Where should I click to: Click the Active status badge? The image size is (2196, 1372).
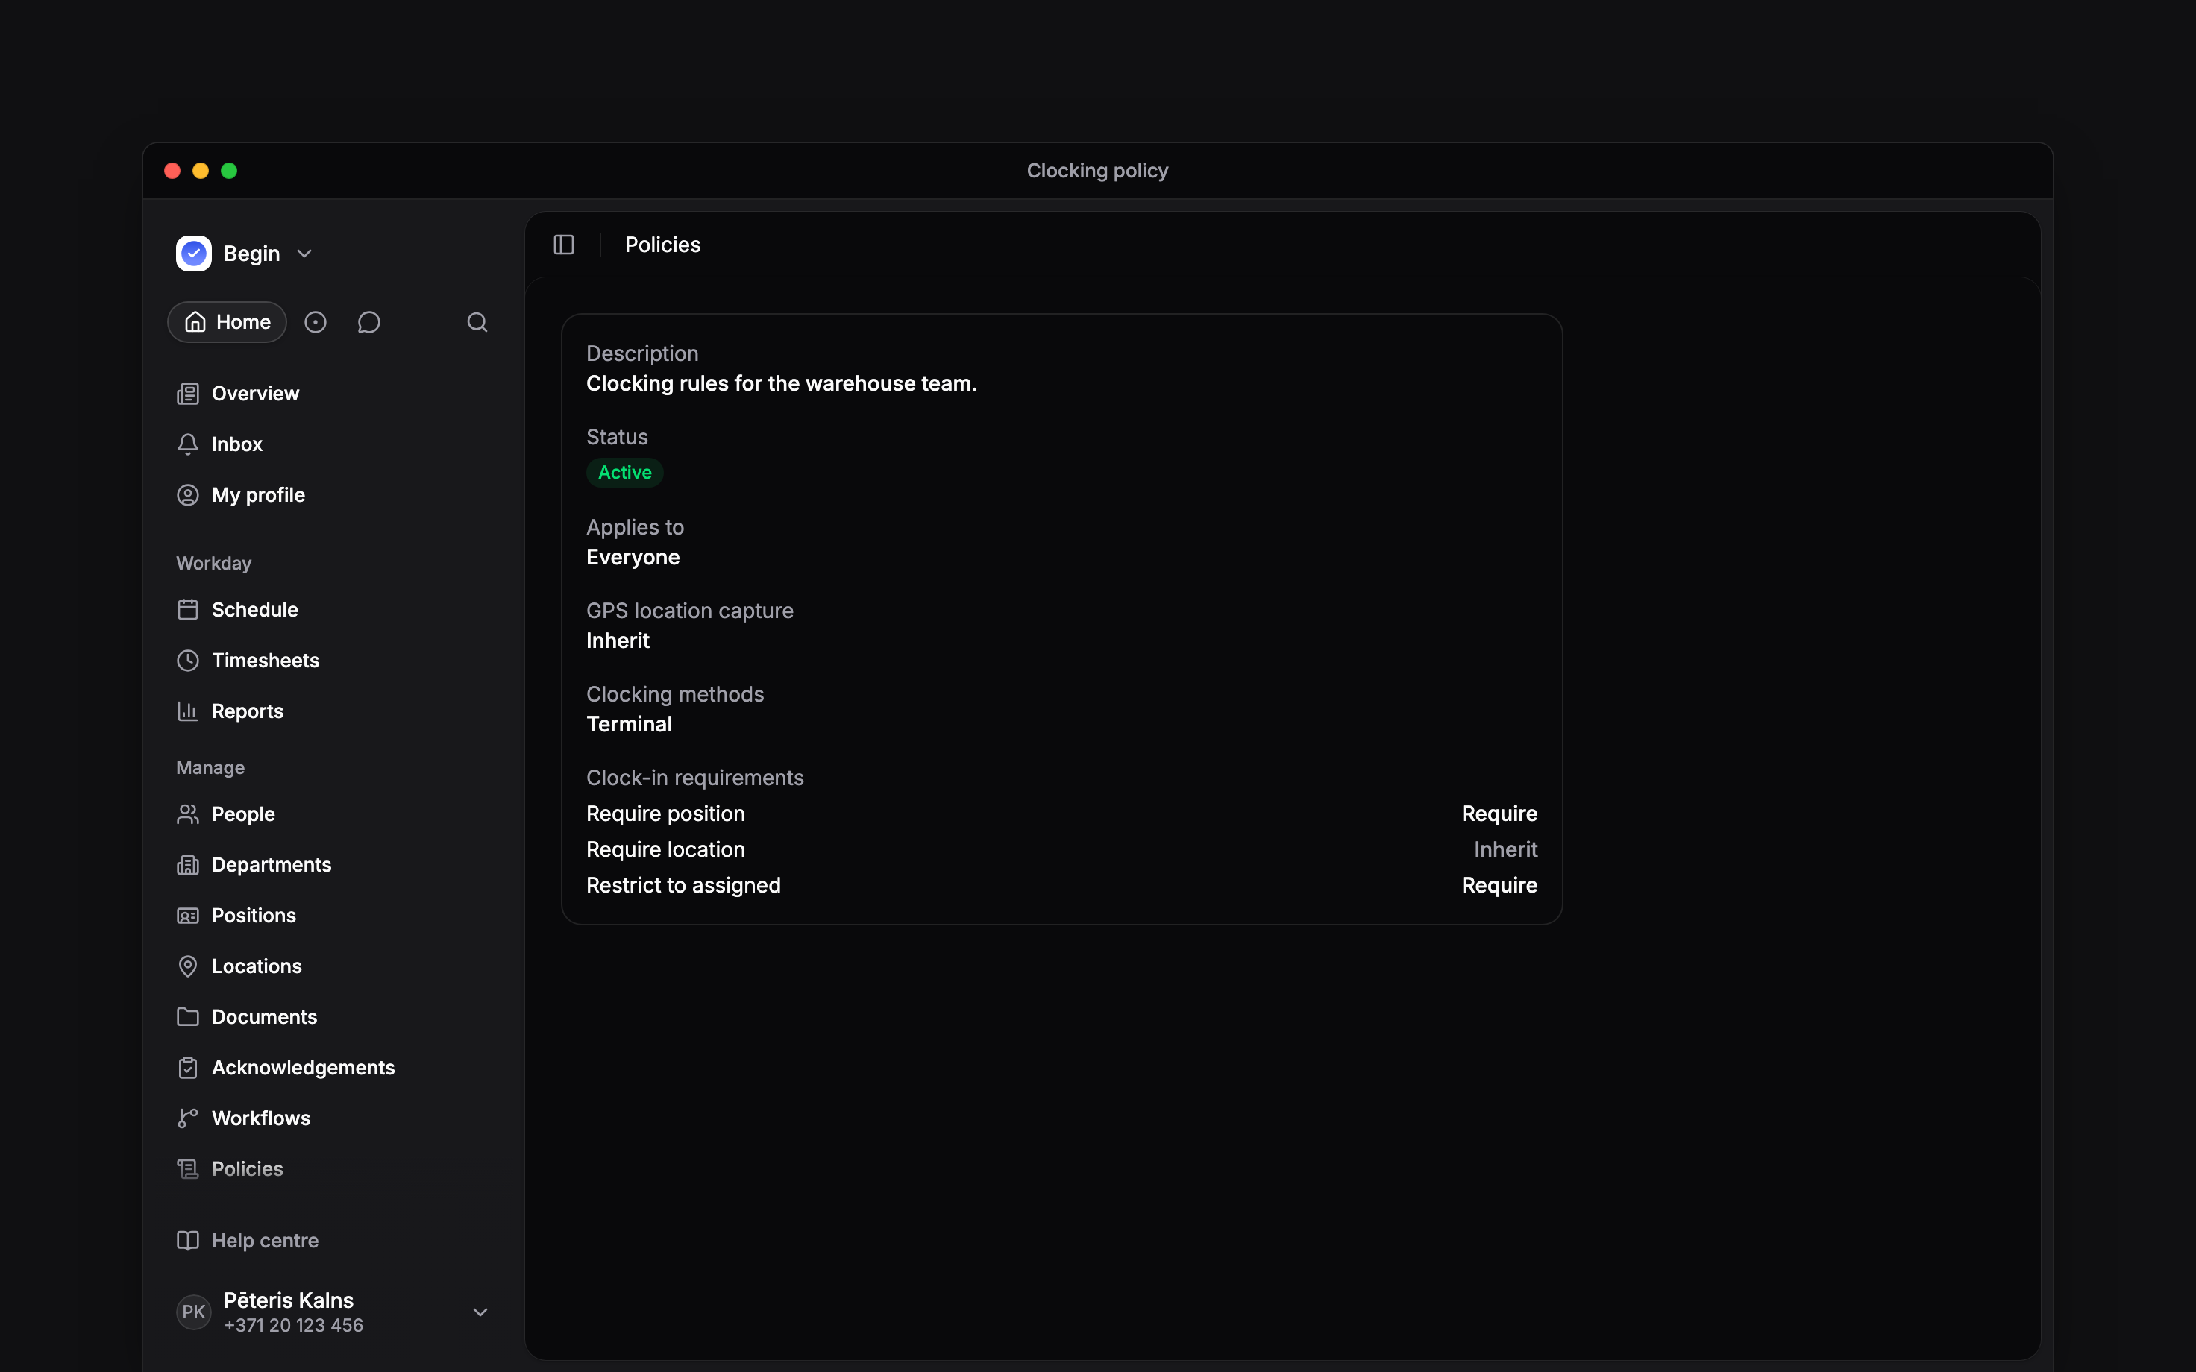[x=625, y=473]
